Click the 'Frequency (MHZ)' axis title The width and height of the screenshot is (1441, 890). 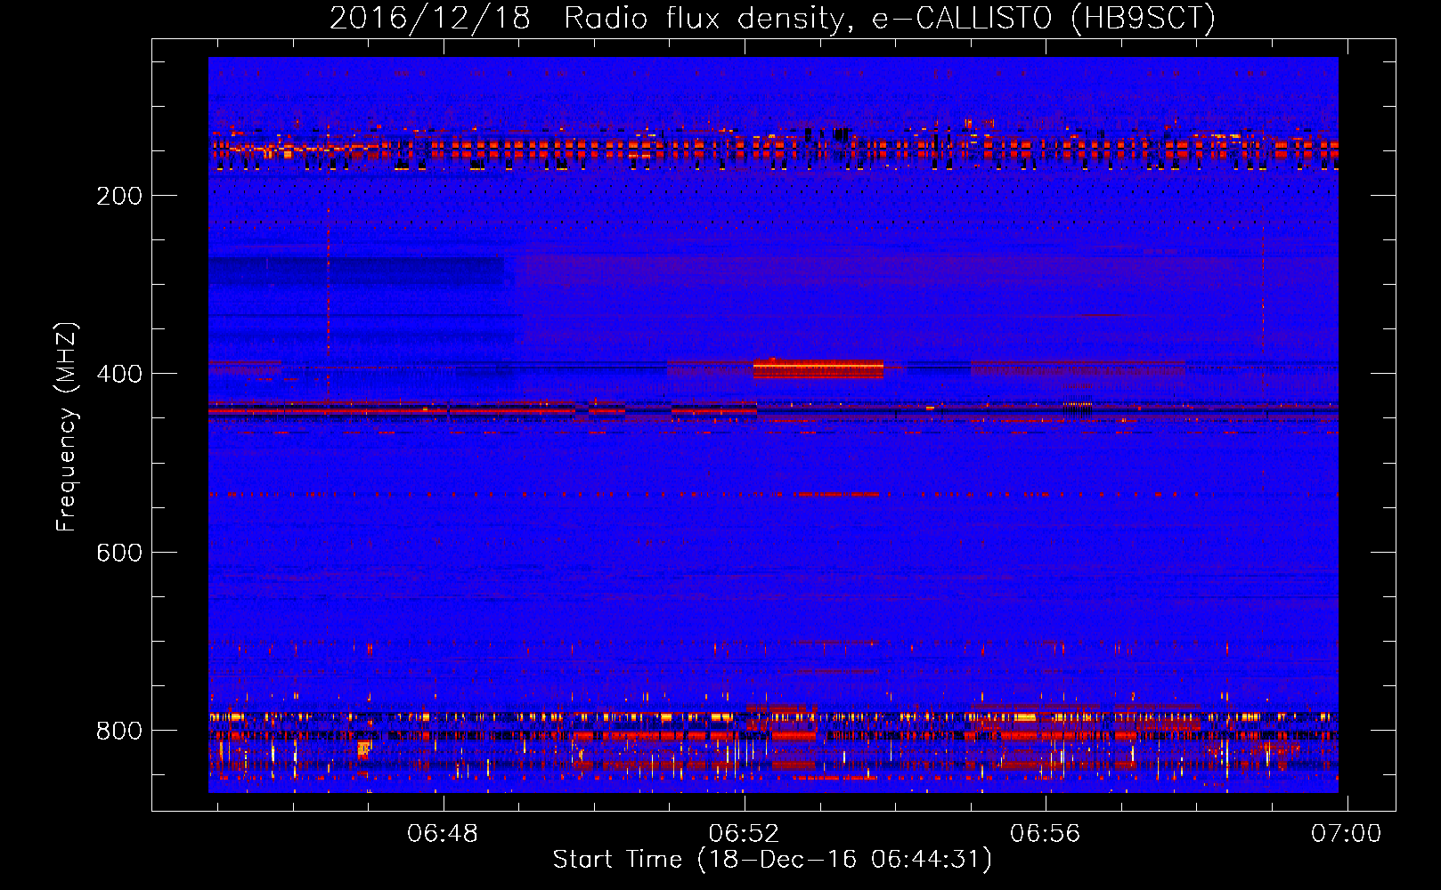pos(67,426)
